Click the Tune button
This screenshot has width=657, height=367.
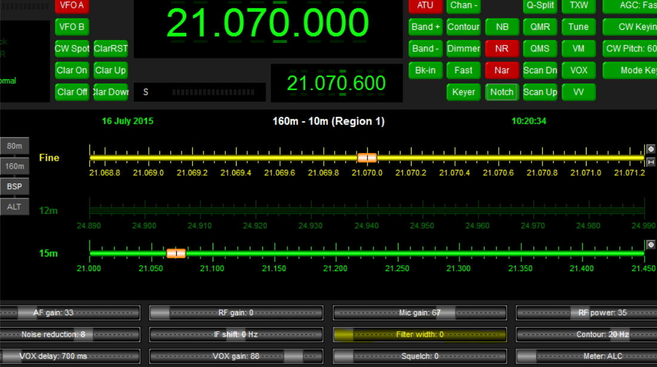coord(579,27)
